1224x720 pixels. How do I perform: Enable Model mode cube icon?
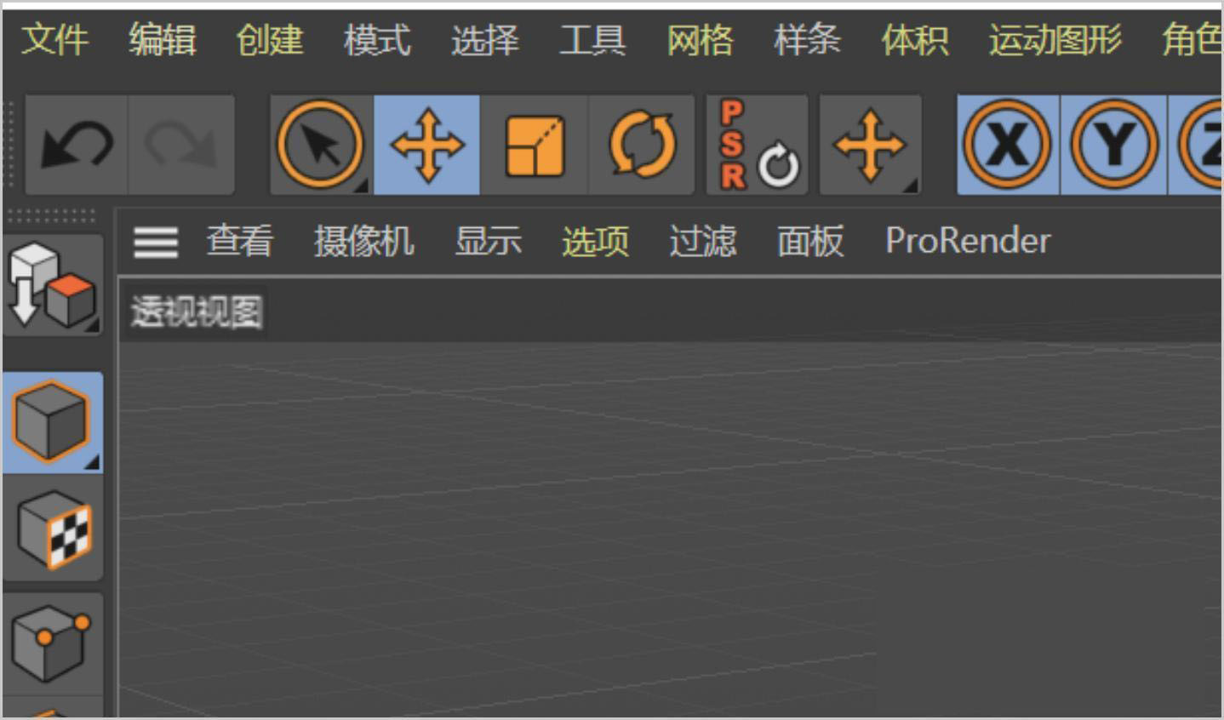[53, 422]
